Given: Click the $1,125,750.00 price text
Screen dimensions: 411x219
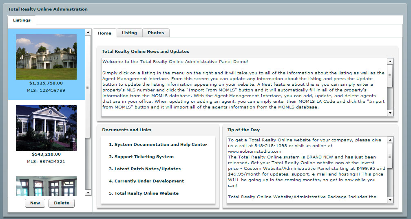Looking at the screenshot, I should [46, 83].
